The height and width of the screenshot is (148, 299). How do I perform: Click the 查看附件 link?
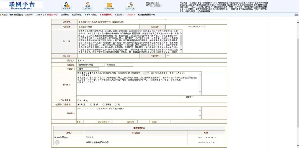coord(190,97)
